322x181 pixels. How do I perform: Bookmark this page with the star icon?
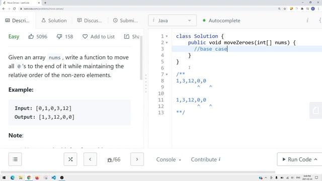click(x=285, y=9)
